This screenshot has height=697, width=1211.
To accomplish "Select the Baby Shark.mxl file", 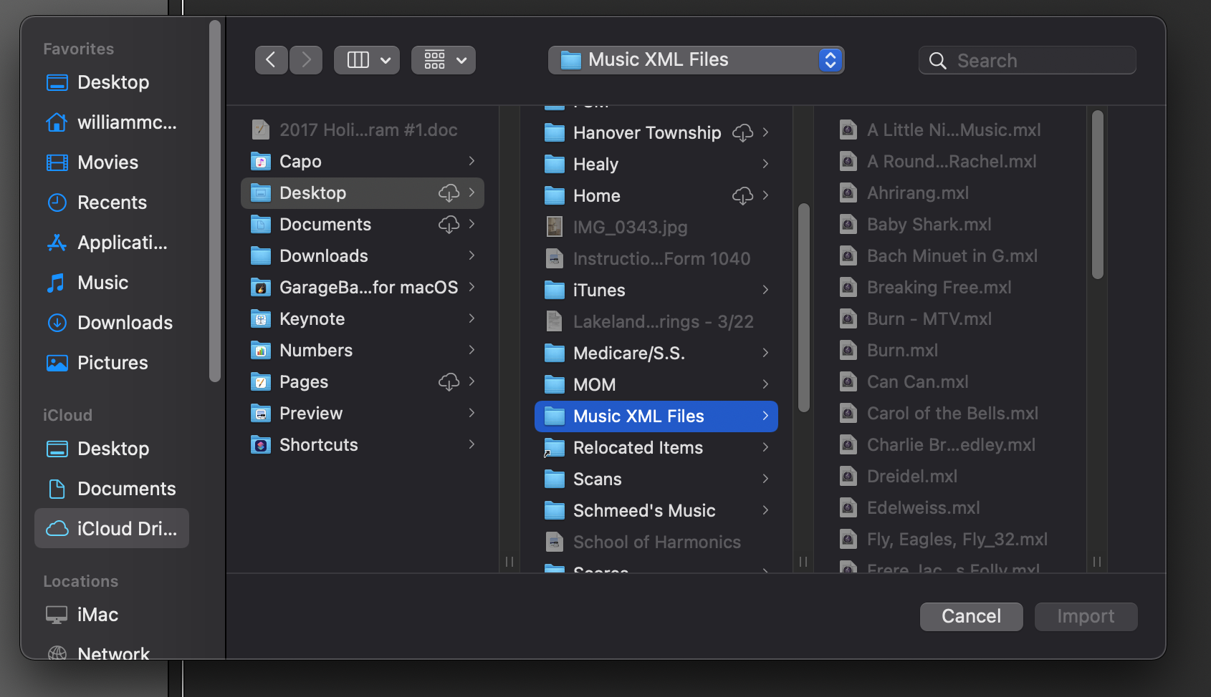I will coord(929,225).
